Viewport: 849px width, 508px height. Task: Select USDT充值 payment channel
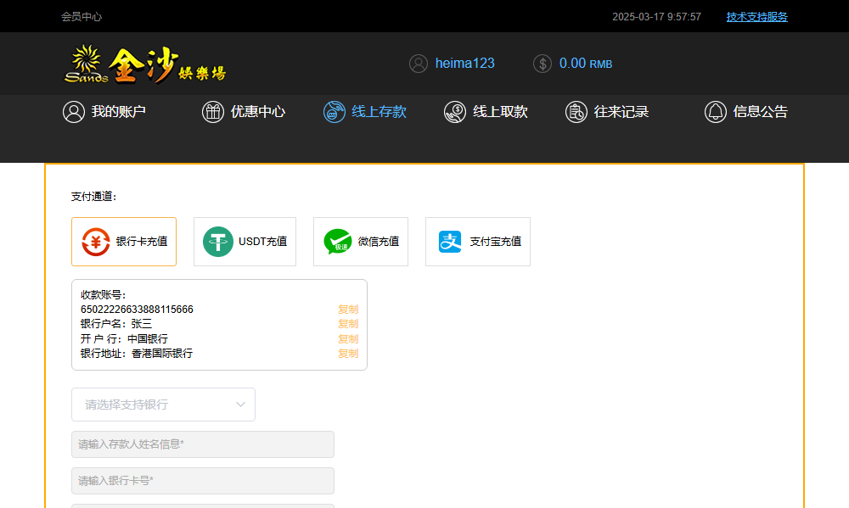245,242
